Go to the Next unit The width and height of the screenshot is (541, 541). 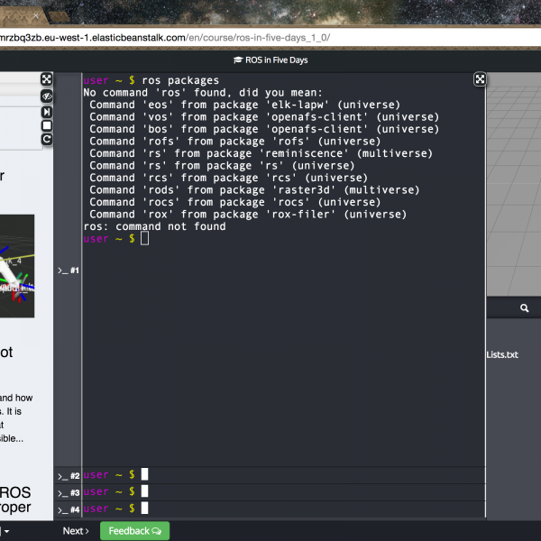pos(76,531)
